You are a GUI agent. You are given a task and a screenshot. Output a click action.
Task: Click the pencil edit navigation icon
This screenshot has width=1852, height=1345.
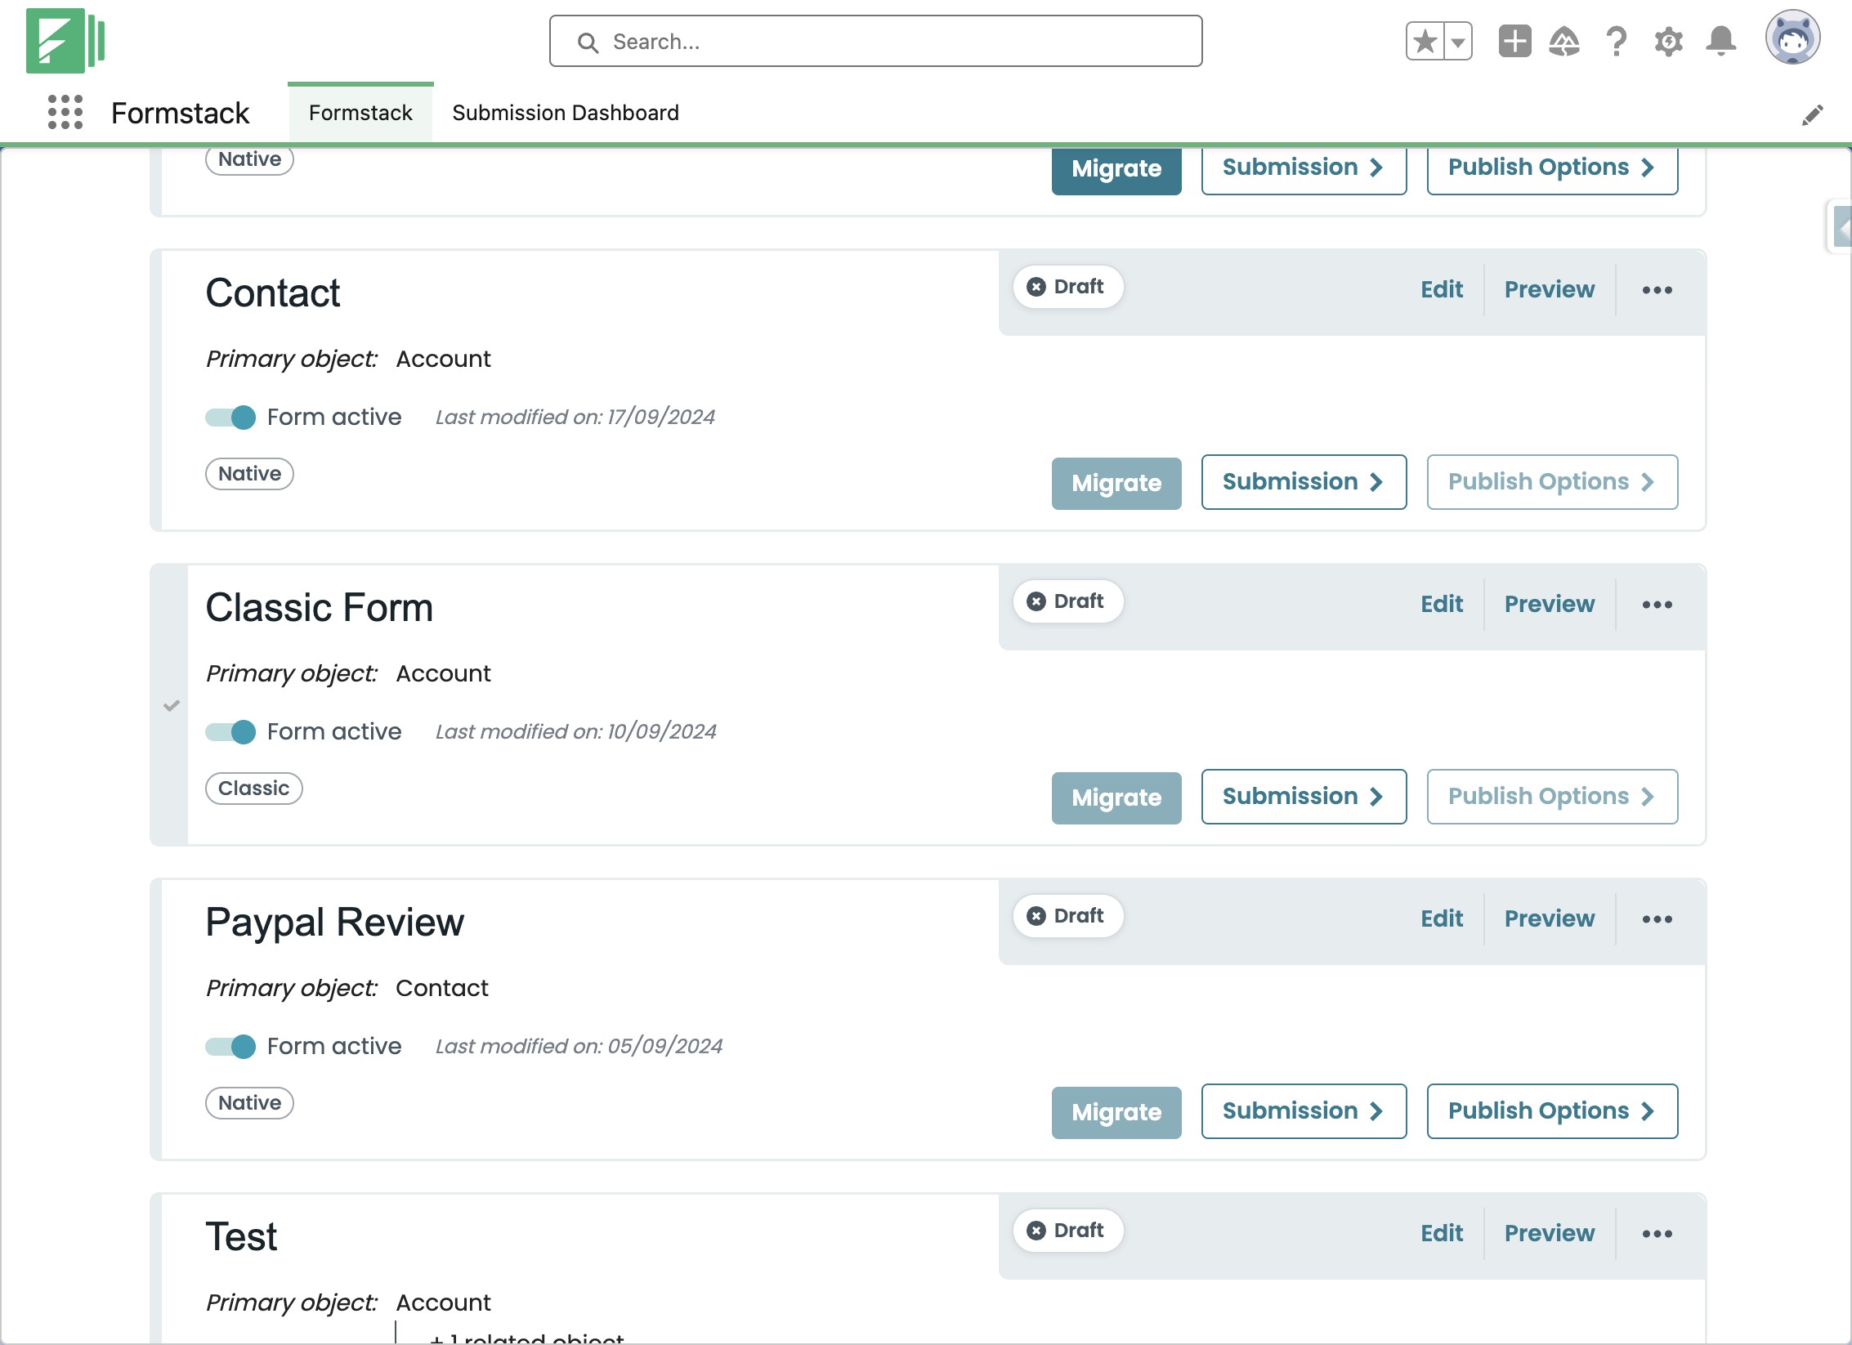[1812, 115]
